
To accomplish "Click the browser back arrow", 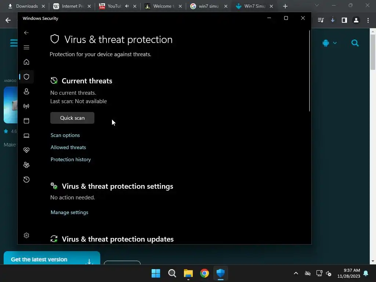I will (8, 20).
